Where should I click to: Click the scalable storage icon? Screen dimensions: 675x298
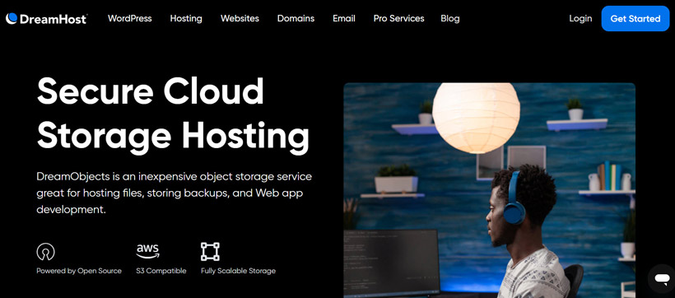pyautogui.click(x=210, y=252)
